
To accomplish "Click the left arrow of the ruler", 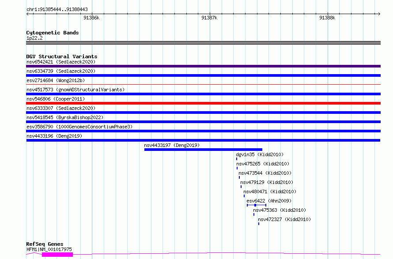I will (x=27, y=14).
